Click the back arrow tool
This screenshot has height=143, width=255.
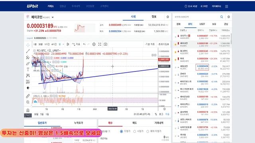(x=28, y=88)
